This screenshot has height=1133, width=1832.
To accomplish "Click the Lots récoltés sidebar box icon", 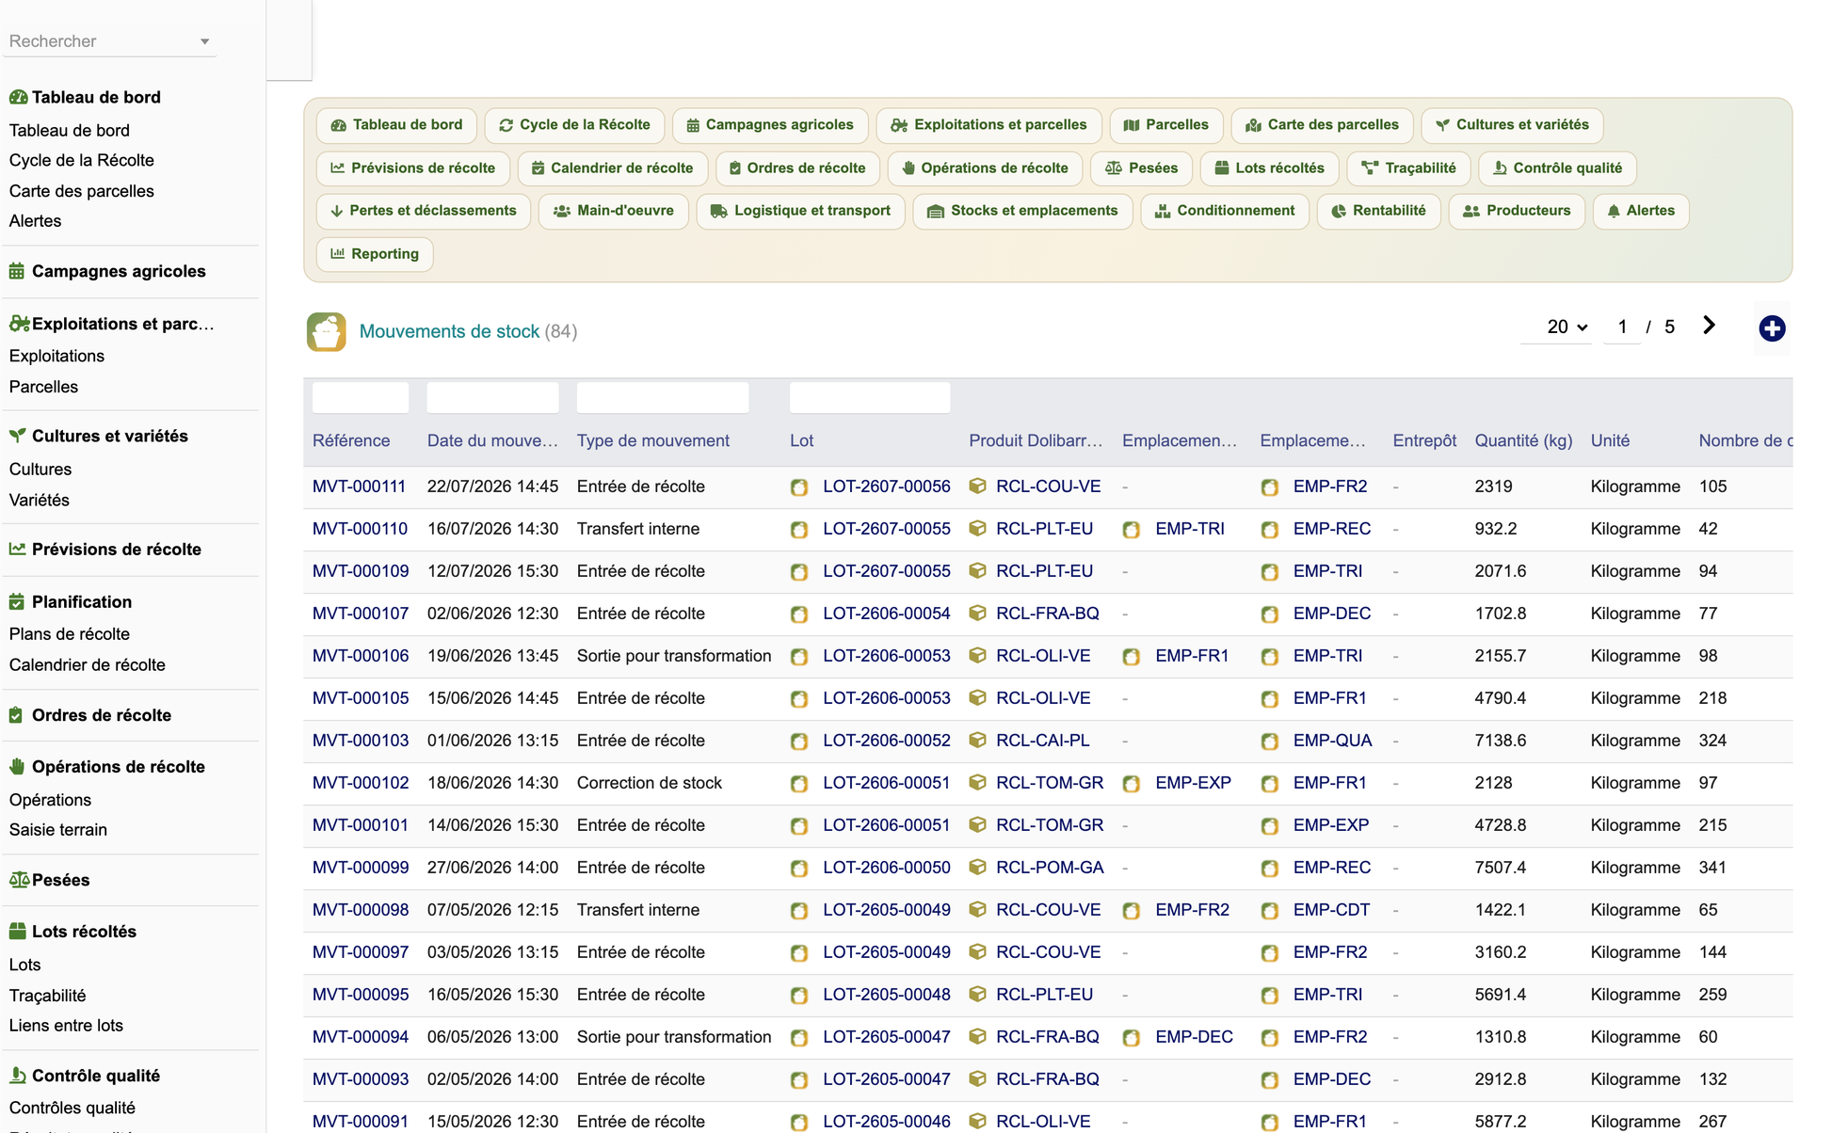I will [17, 932].
